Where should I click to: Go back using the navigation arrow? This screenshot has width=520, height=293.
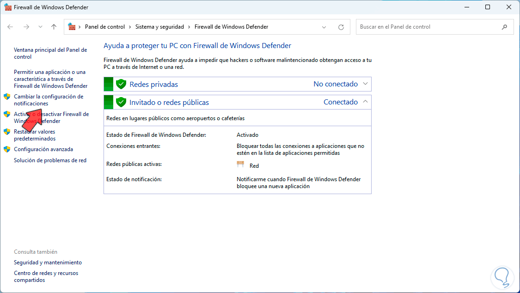click(x=10, y=27)
